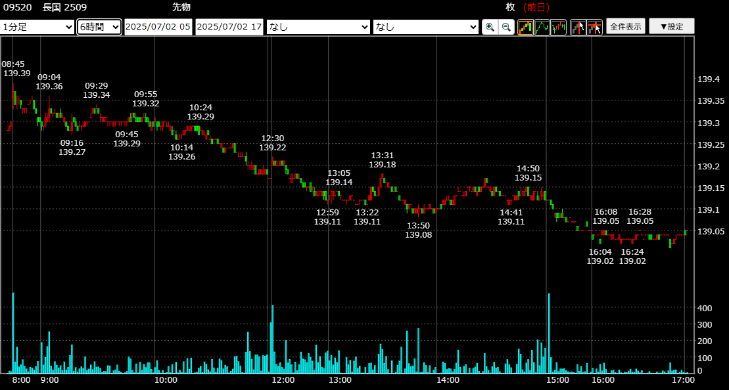729x390 pixels.
Task: Open the first なし indicator dropdown
Action: click(x=318, y=27)
